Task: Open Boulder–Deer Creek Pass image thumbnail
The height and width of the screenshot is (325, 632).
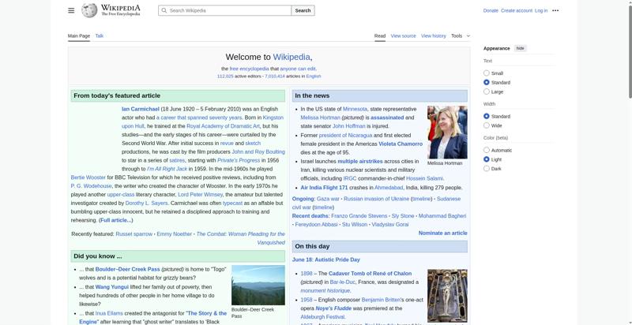Action: (258, 286)
